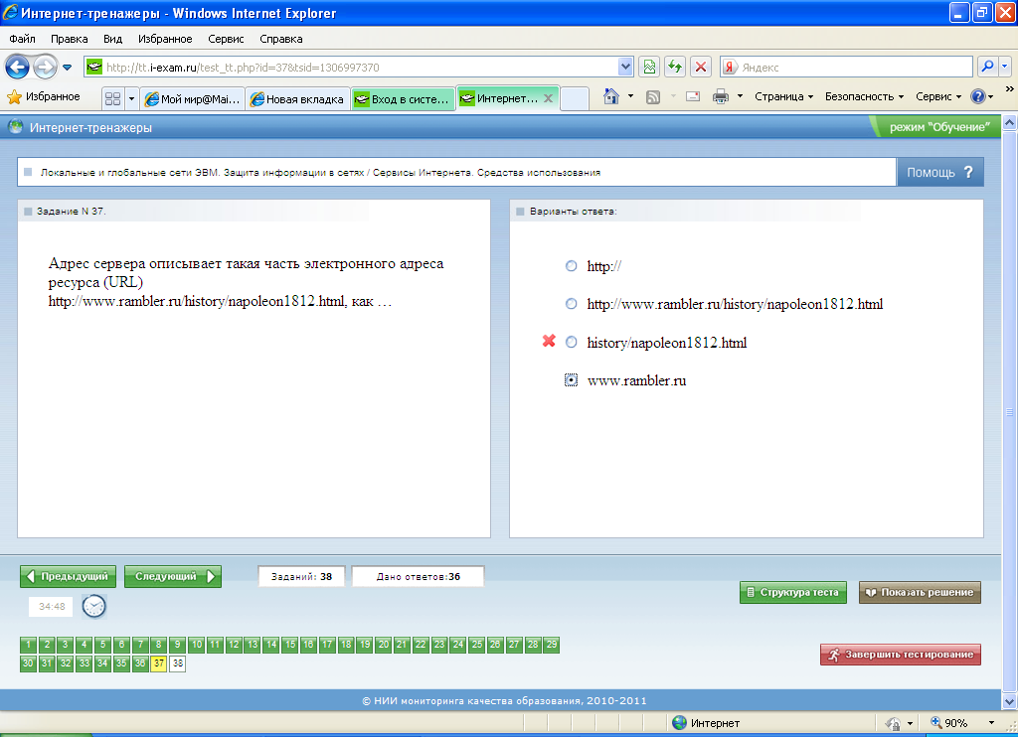
Task: Refresh the page with green arrows icon
Action: (x=675, y=67)
